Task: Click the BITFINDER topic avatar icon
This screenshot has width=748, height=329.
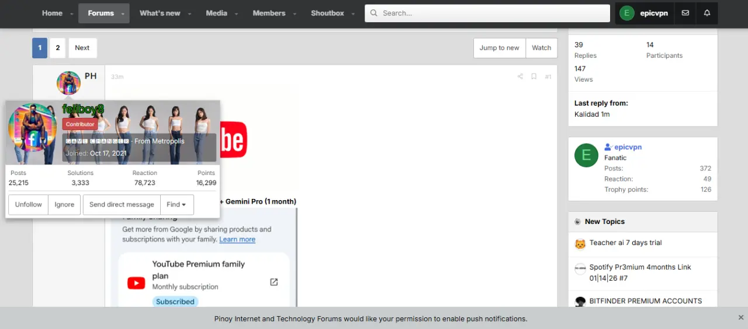Action: click(x=580, y=302)
